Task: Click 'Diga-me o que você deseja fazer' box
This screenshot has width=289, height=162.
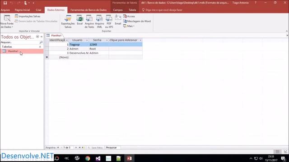Action: pyautogui.click(x=162, y=10)
